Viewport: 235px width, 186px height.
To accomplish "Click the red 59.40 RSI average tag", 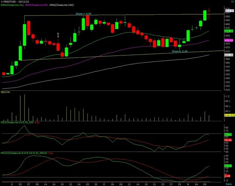I will point(217,140).
